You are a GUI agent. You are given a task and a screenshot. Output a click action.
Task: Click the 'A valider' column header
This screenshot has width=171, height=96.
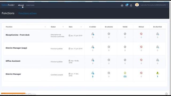click(x=93, y=27)
